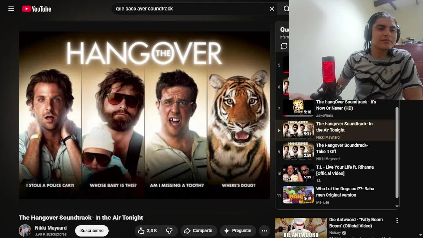The image size is (423, 238).
Task: Subscribe using the Suscribirme button
Action: click(x=92, y=231)
